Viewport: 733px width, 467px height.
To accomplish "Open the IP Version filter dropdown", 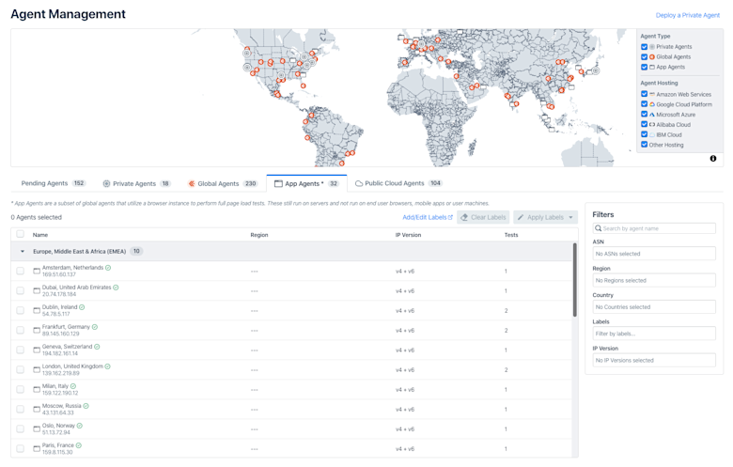I will tap(654, 361).
